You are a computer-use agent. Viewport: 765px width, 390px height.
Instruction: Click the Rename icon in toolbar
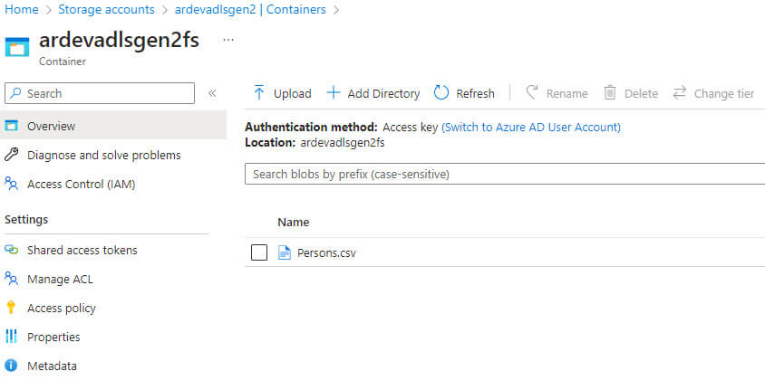[x=532, y=93]
